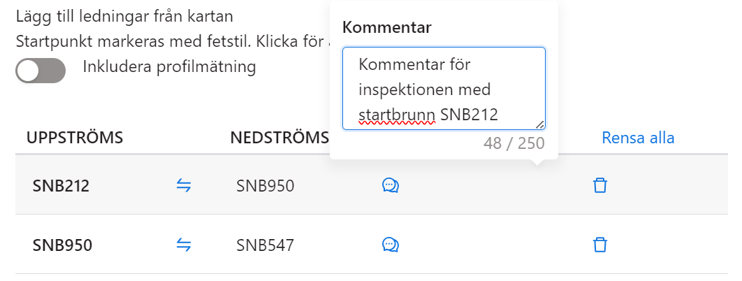Delete the SNB212 pipe row
This screenshot has width=742, height=281.
[599, 185]
